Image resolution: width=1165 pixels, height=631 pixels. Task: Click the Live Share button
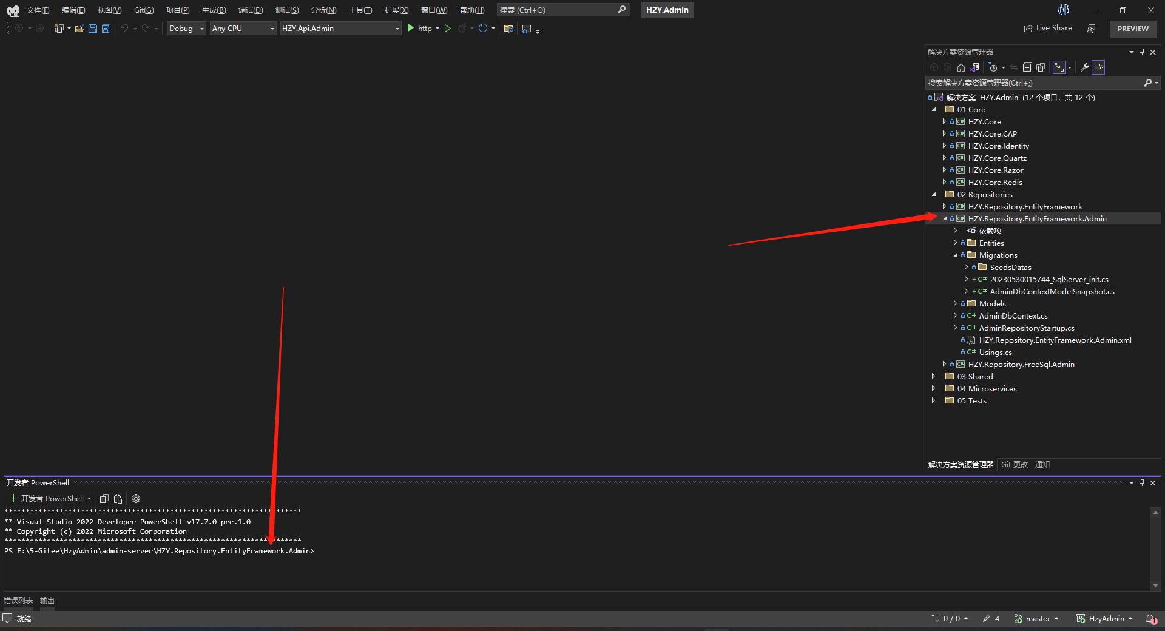click(x=1048, y=28)
